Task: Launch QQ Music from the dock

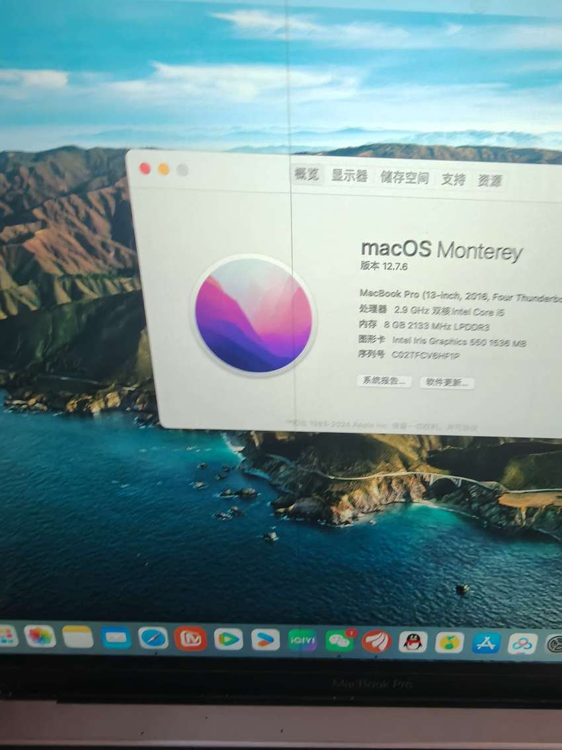Action: tap(449, 642)
